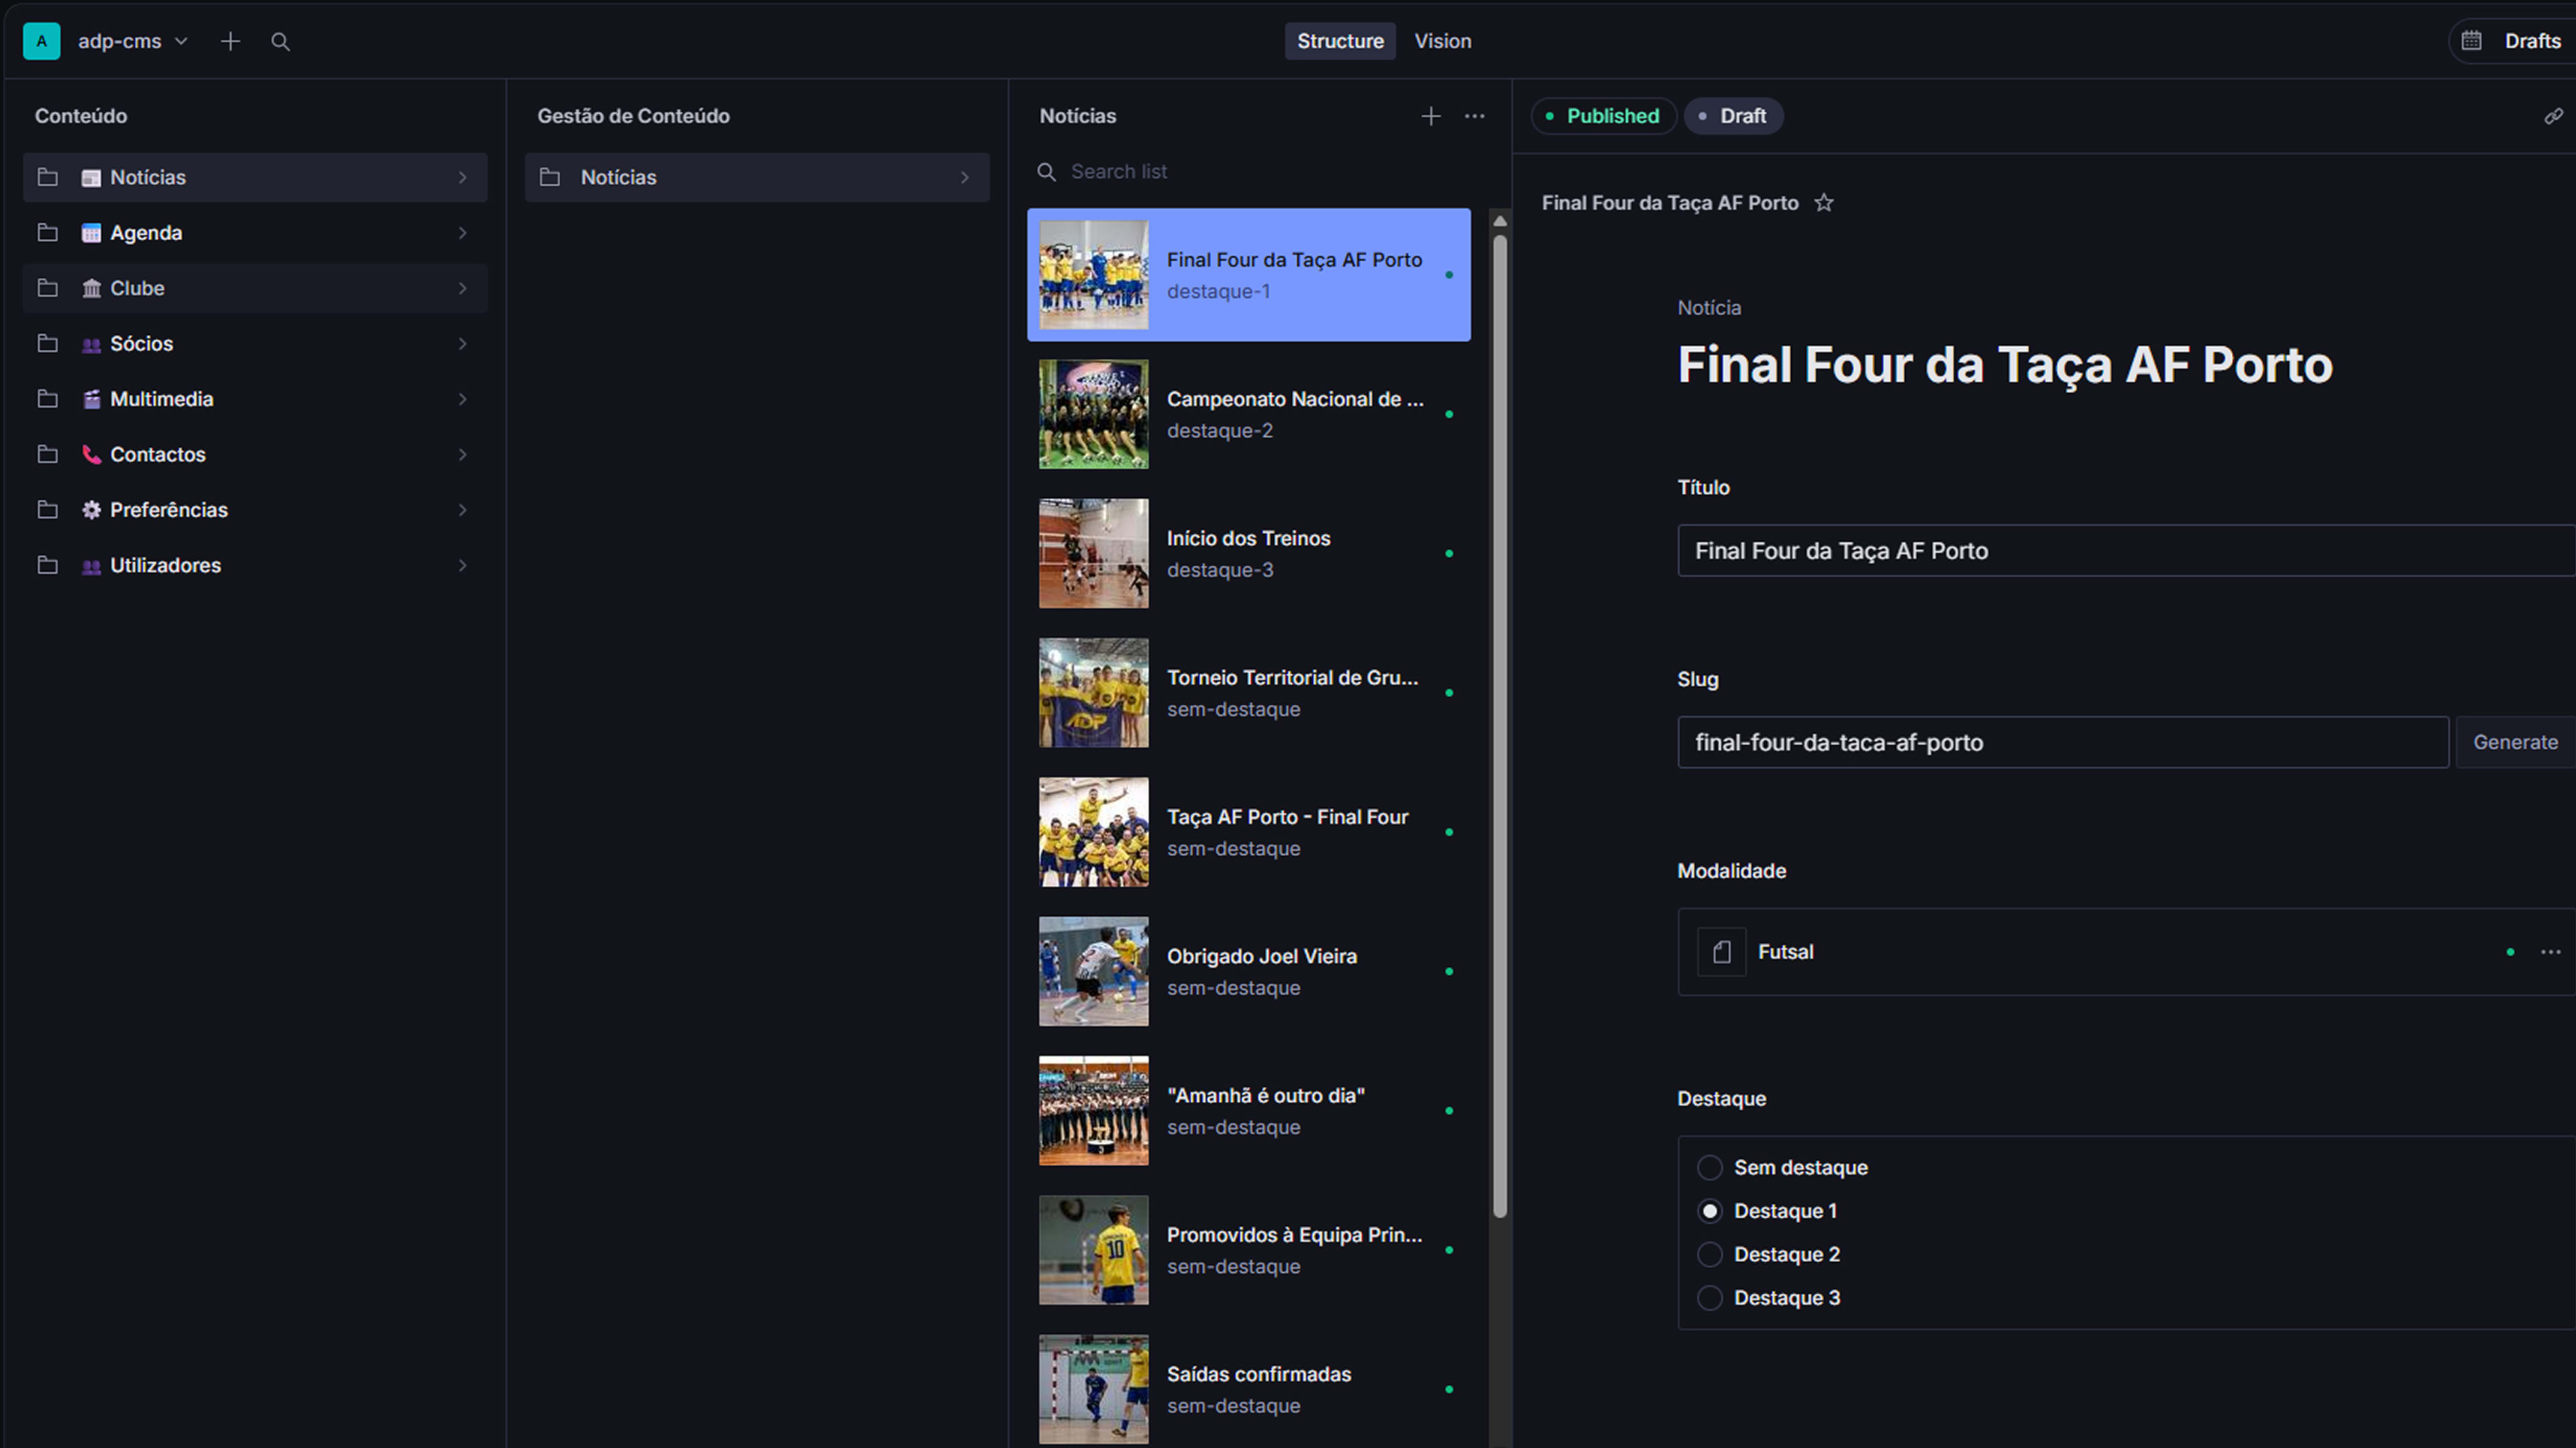Expand chevron on Conteúdo Notícias row
Viewport: 2576px width, 1448px height.
pos(462,177)
